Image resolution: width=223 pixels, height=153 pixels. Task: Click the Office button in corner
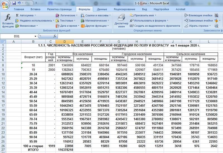tap(5, 4)
